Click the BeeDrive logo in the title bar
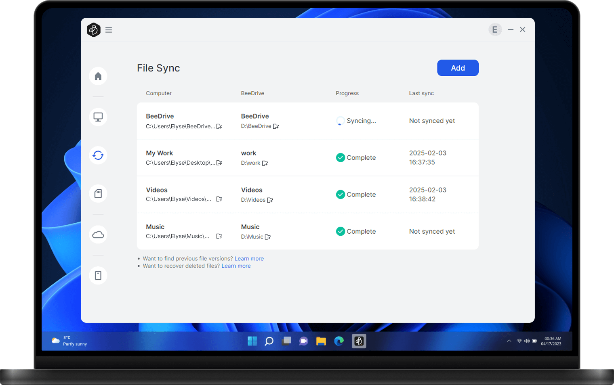Screen dimensions: 614x385 pyautogui.click(x=93, y=29)
